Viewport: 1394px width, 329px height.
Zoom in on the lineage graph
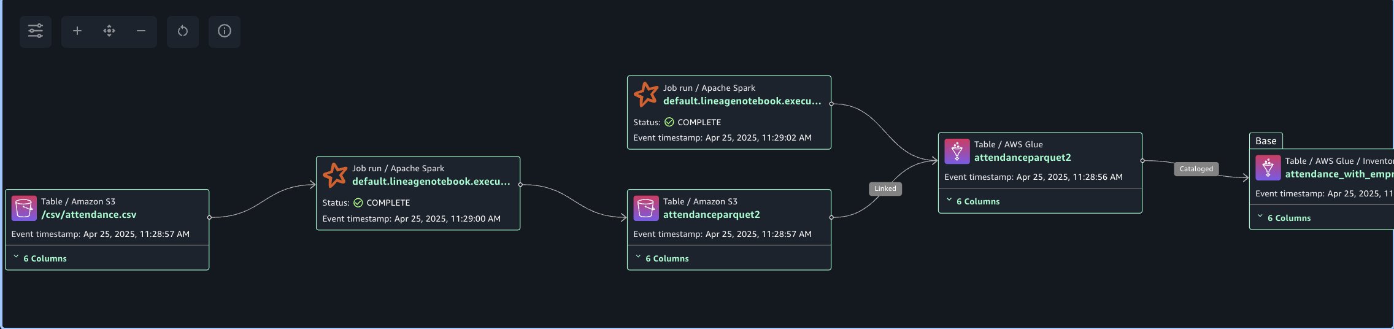(x=77, y=31)
